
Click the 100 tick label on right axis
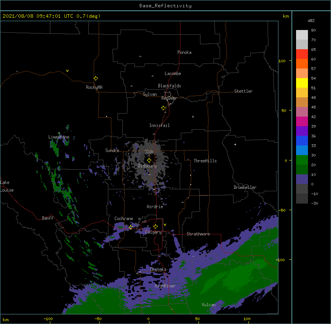[282, 61]
